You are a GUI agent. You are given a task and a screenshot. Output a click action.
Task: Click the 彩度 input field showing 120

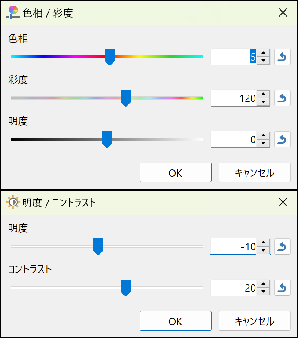point(234,98)
